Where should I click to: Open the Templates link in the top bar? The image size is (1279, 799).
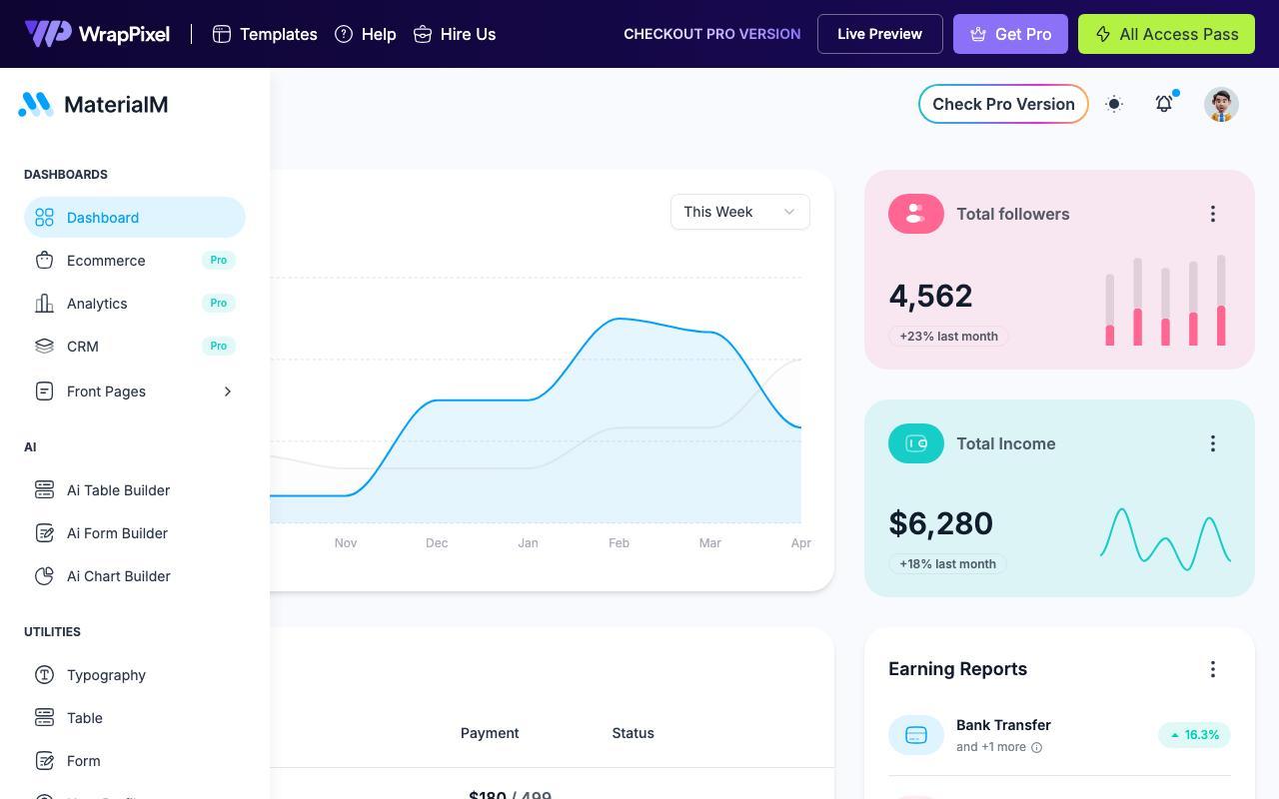pos(265,34)
